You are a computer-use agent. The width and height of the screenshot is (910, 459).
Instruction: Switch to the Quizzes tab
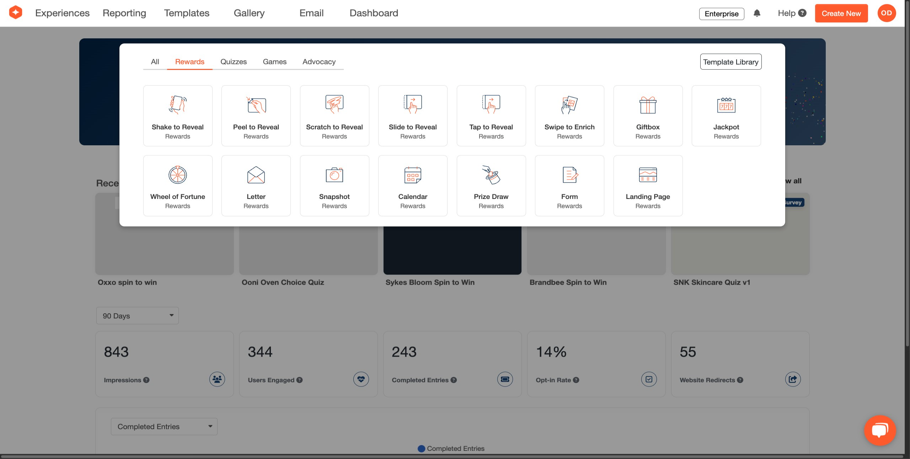[233, 62]
